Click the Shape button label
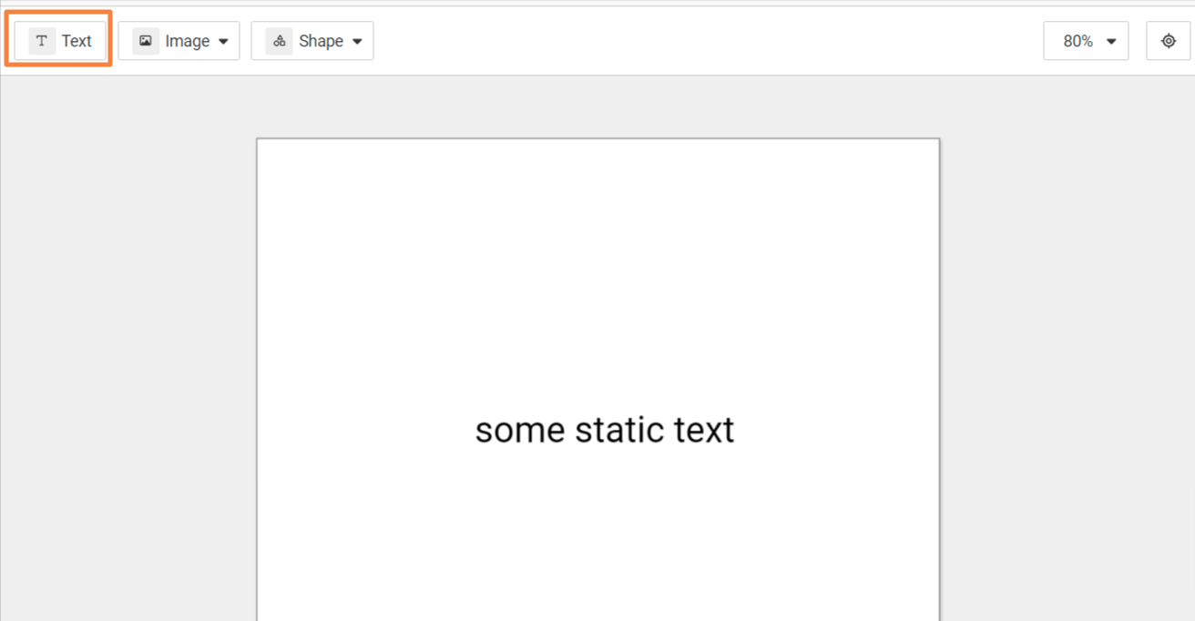The width and height of the screenshot is (1195, 621). point(321,41)
